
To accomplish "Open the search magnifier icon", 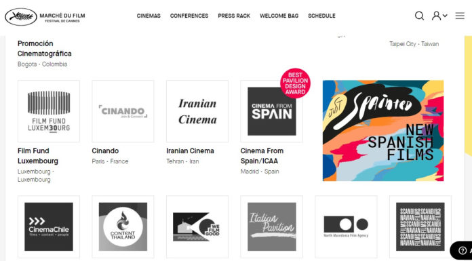I will click(419, 16).
